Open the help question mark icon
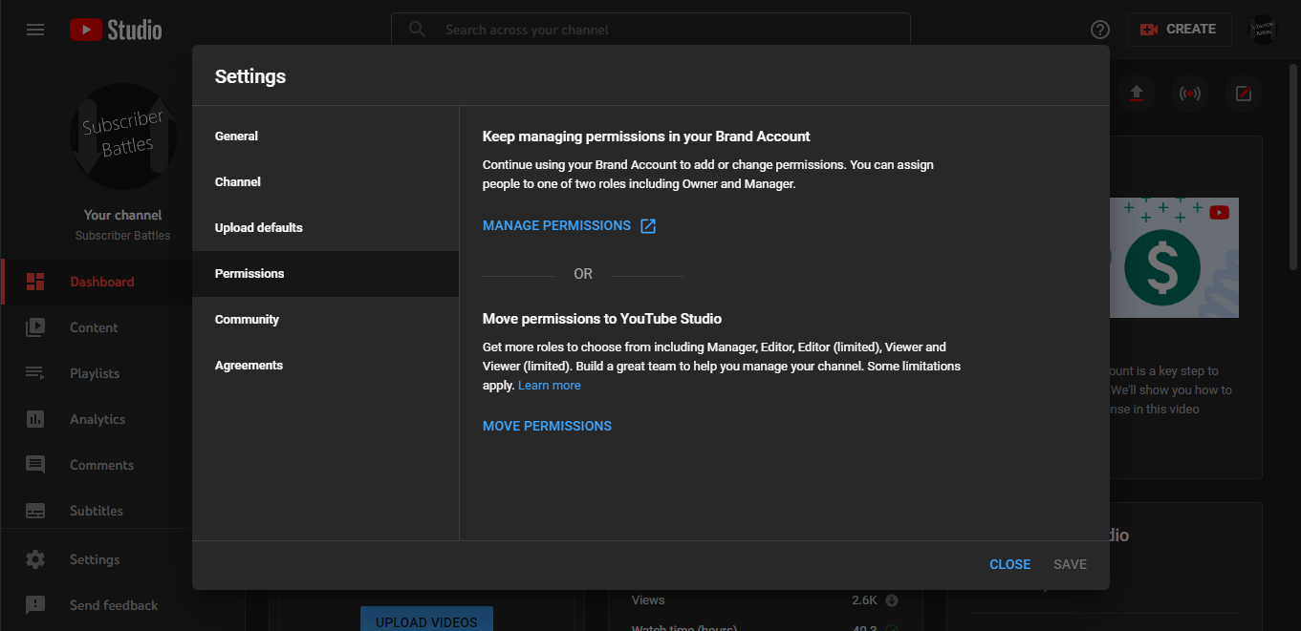1301x631 pixels. (1100, 30)
